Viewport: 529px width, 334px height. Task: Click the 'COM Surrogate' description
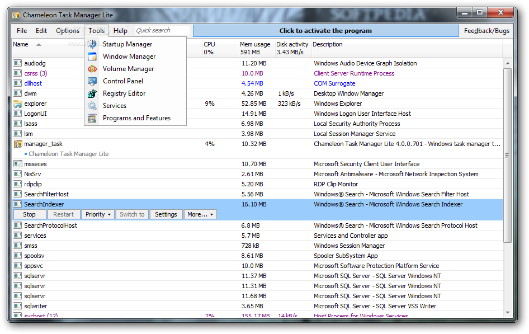pyautogui.click(x=334, y=83)
